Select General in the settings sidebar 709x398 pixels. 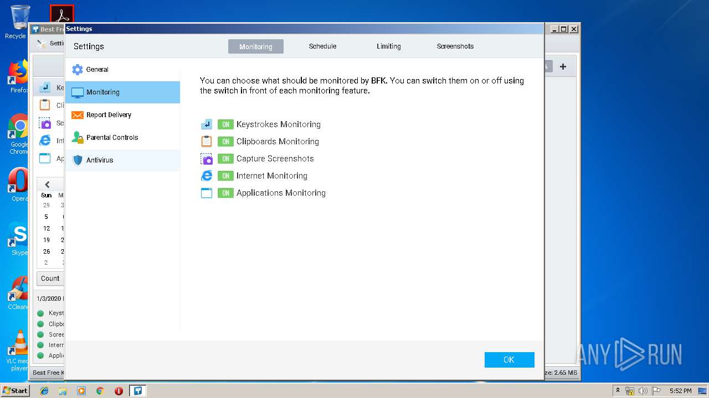pos(122,70)
